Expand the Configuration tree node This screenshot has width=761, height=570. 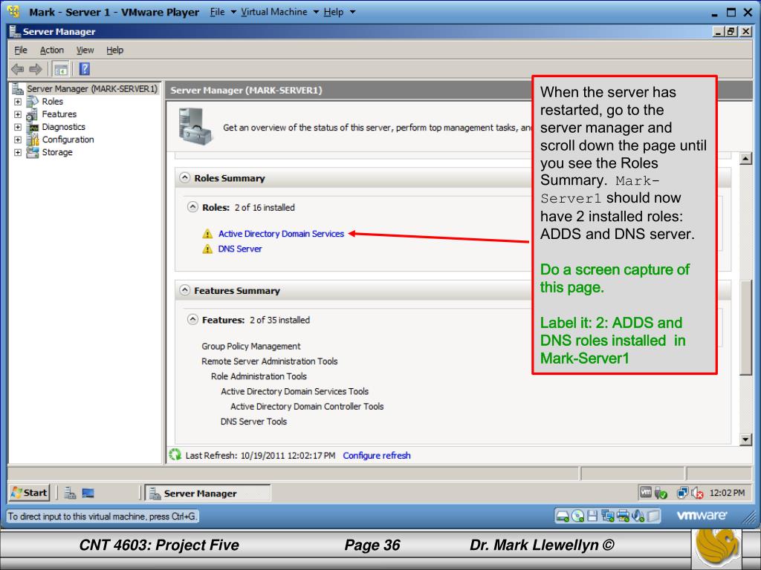pyautogui.click(x=18, y=140)
